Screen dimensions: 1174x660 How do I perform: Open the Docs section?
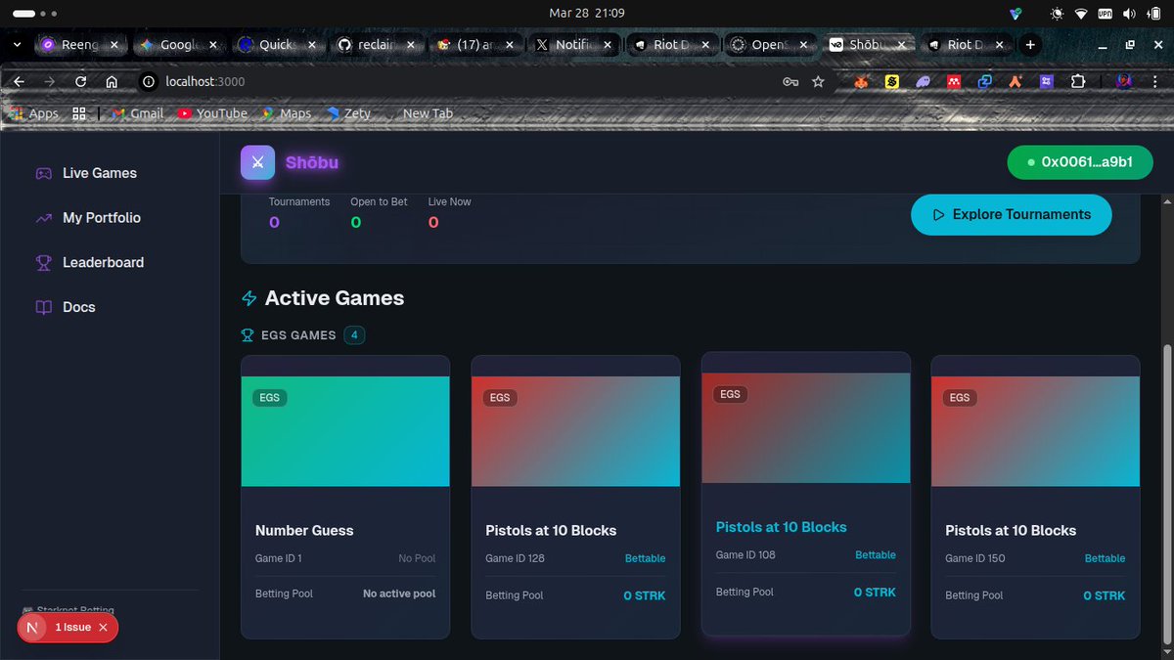coord(79,307)
